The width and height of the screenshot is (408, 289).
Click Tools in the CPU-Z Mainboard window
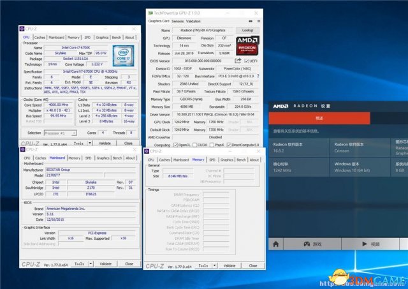coord(79,263)
